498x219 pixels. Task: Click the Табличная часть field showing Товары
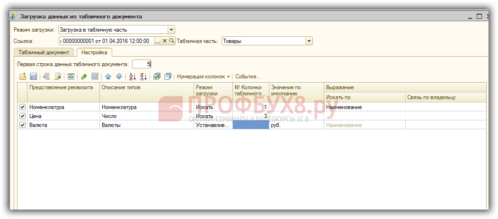pos(264,41)
